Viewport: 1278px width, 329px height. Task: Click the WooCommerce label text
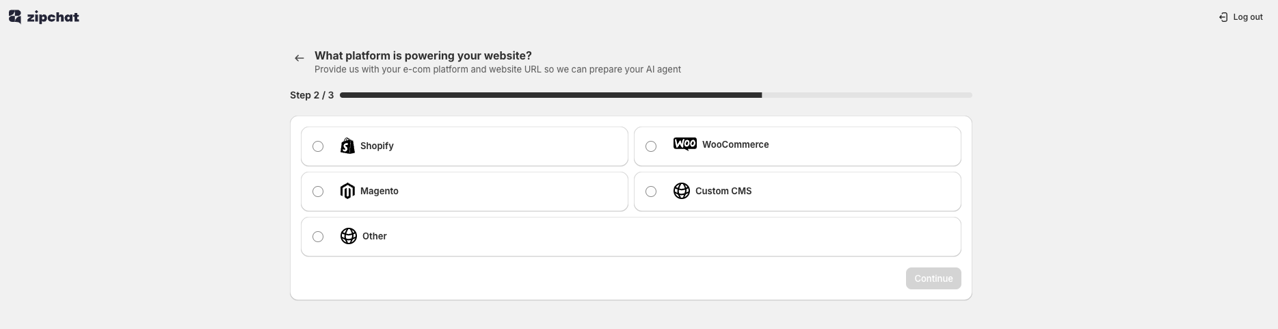735,144
